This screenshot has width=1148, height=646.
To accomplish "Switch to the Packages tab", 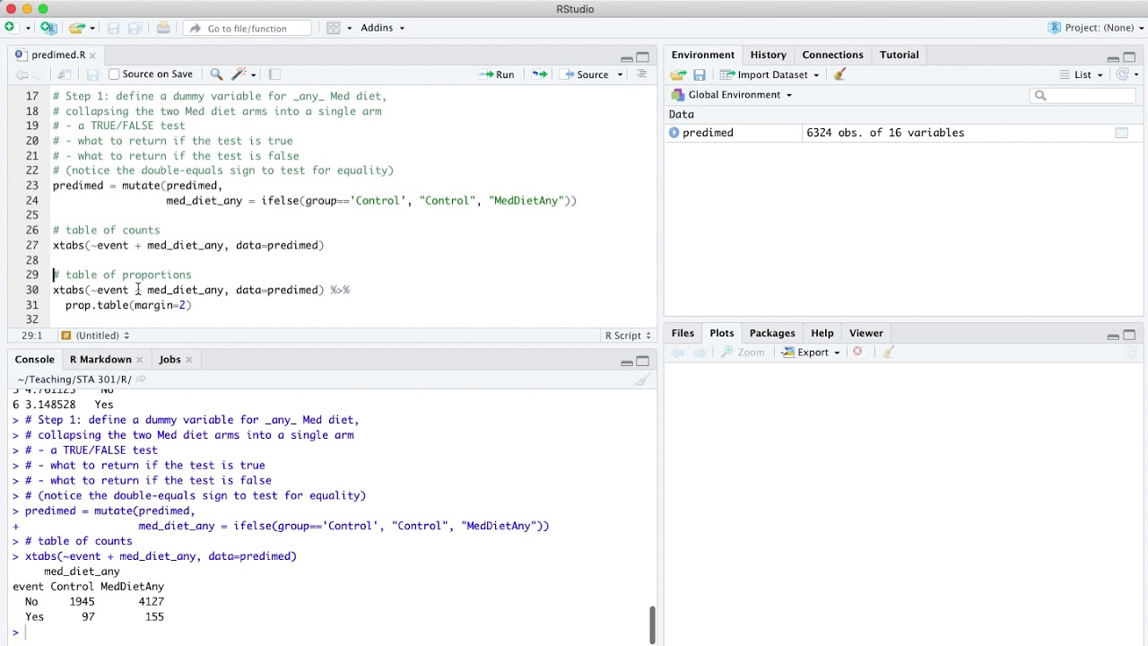I will click(x=772, y=333).
